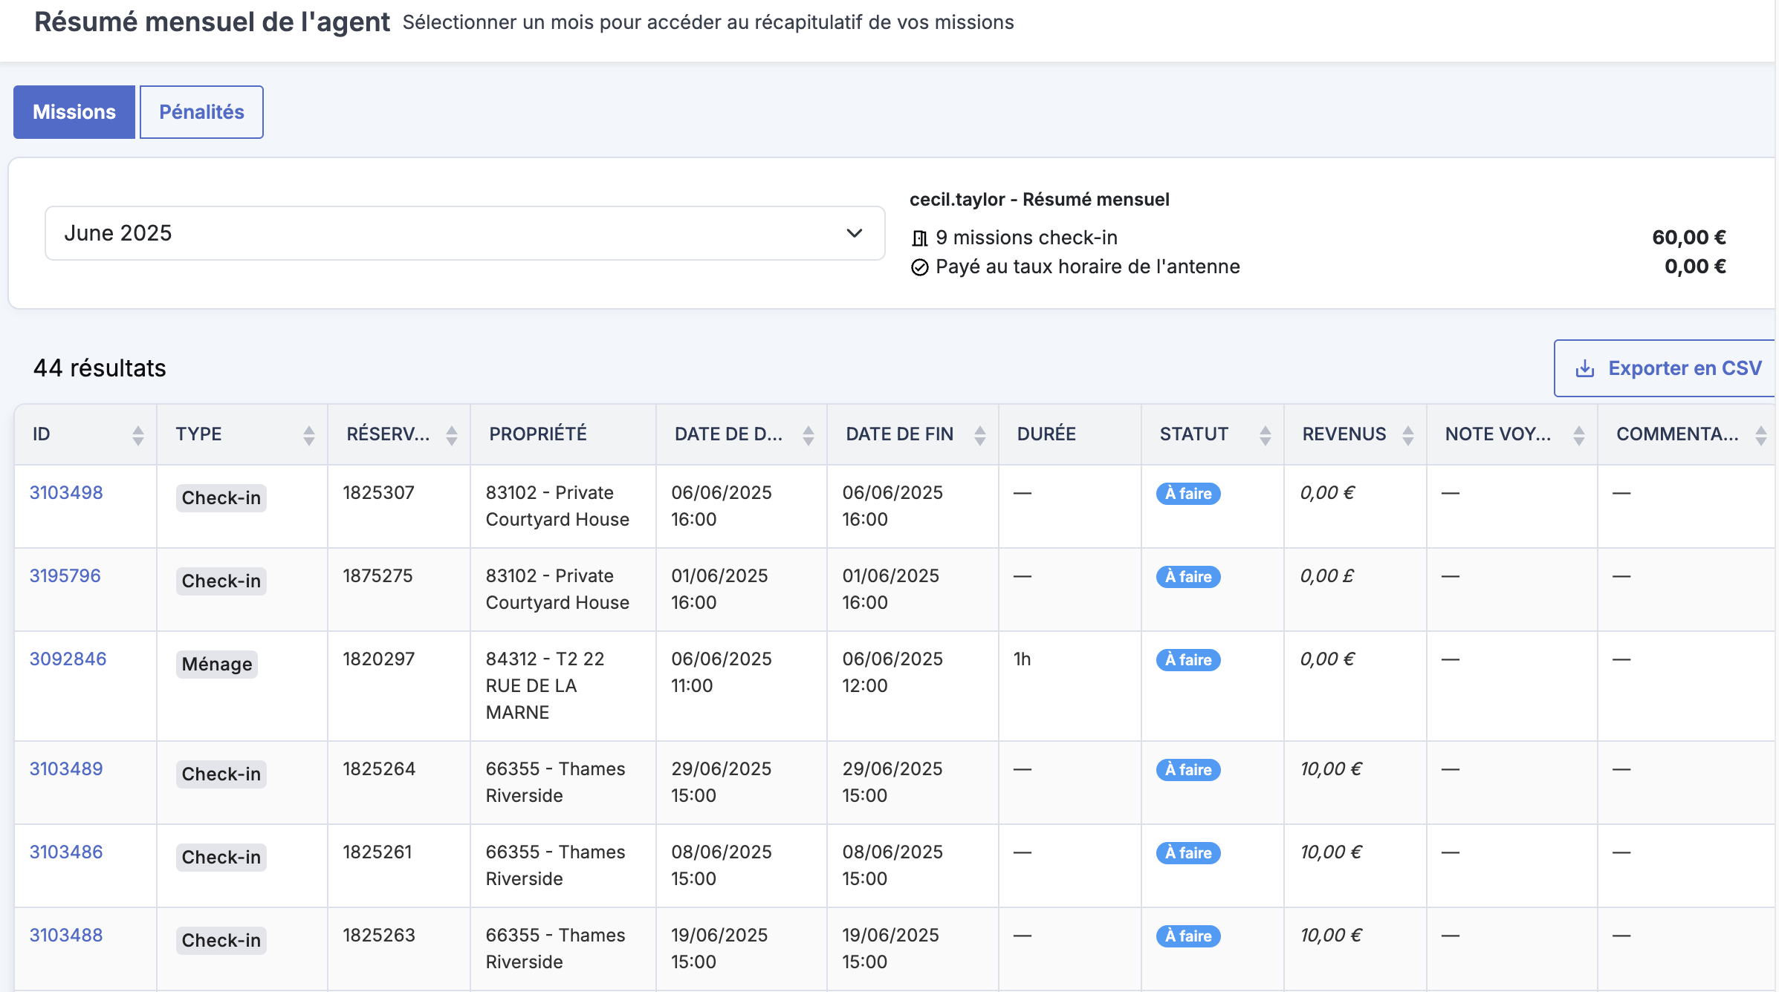The height and width of the screenshot is (992, 1779).
Task: Sort by DATE DE FIN column arrows
Action: click(x=980, y=435)
